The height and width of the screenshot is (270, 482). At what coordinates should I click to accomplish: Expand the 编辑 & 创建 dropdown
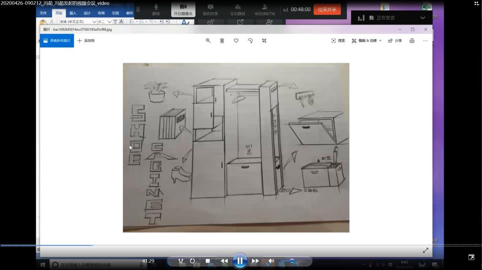pyautogui.click(x=367, y=41)
